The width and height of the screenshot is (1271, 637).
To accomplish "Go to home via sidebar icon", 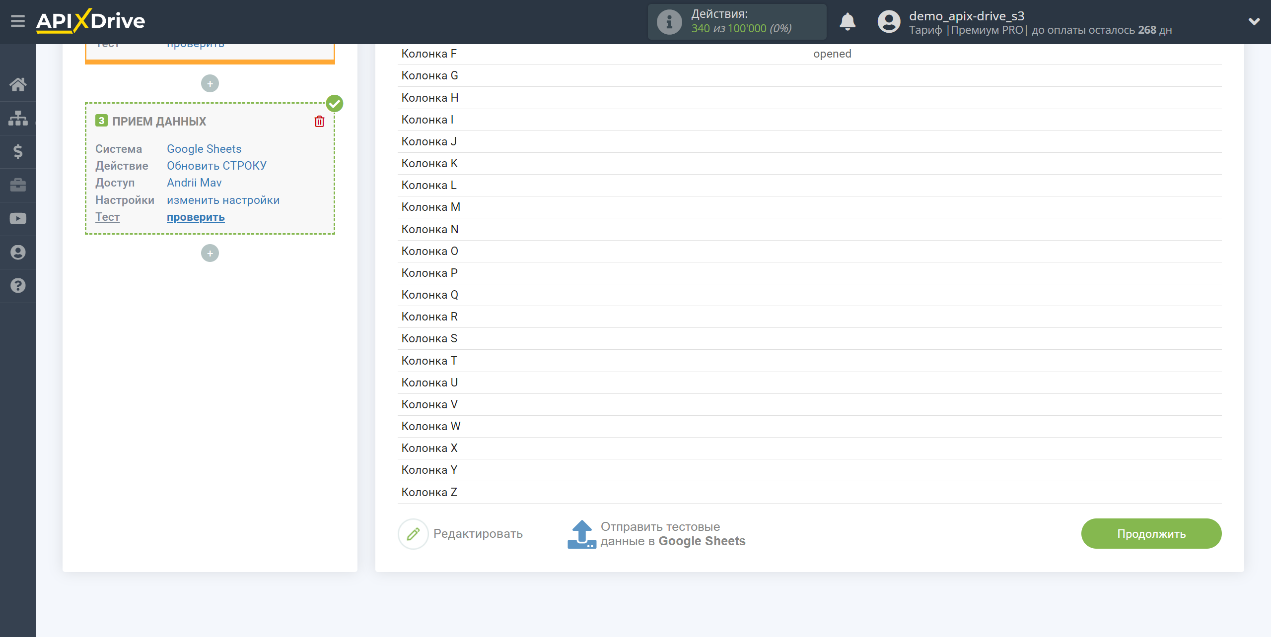I will coord(18,84).
